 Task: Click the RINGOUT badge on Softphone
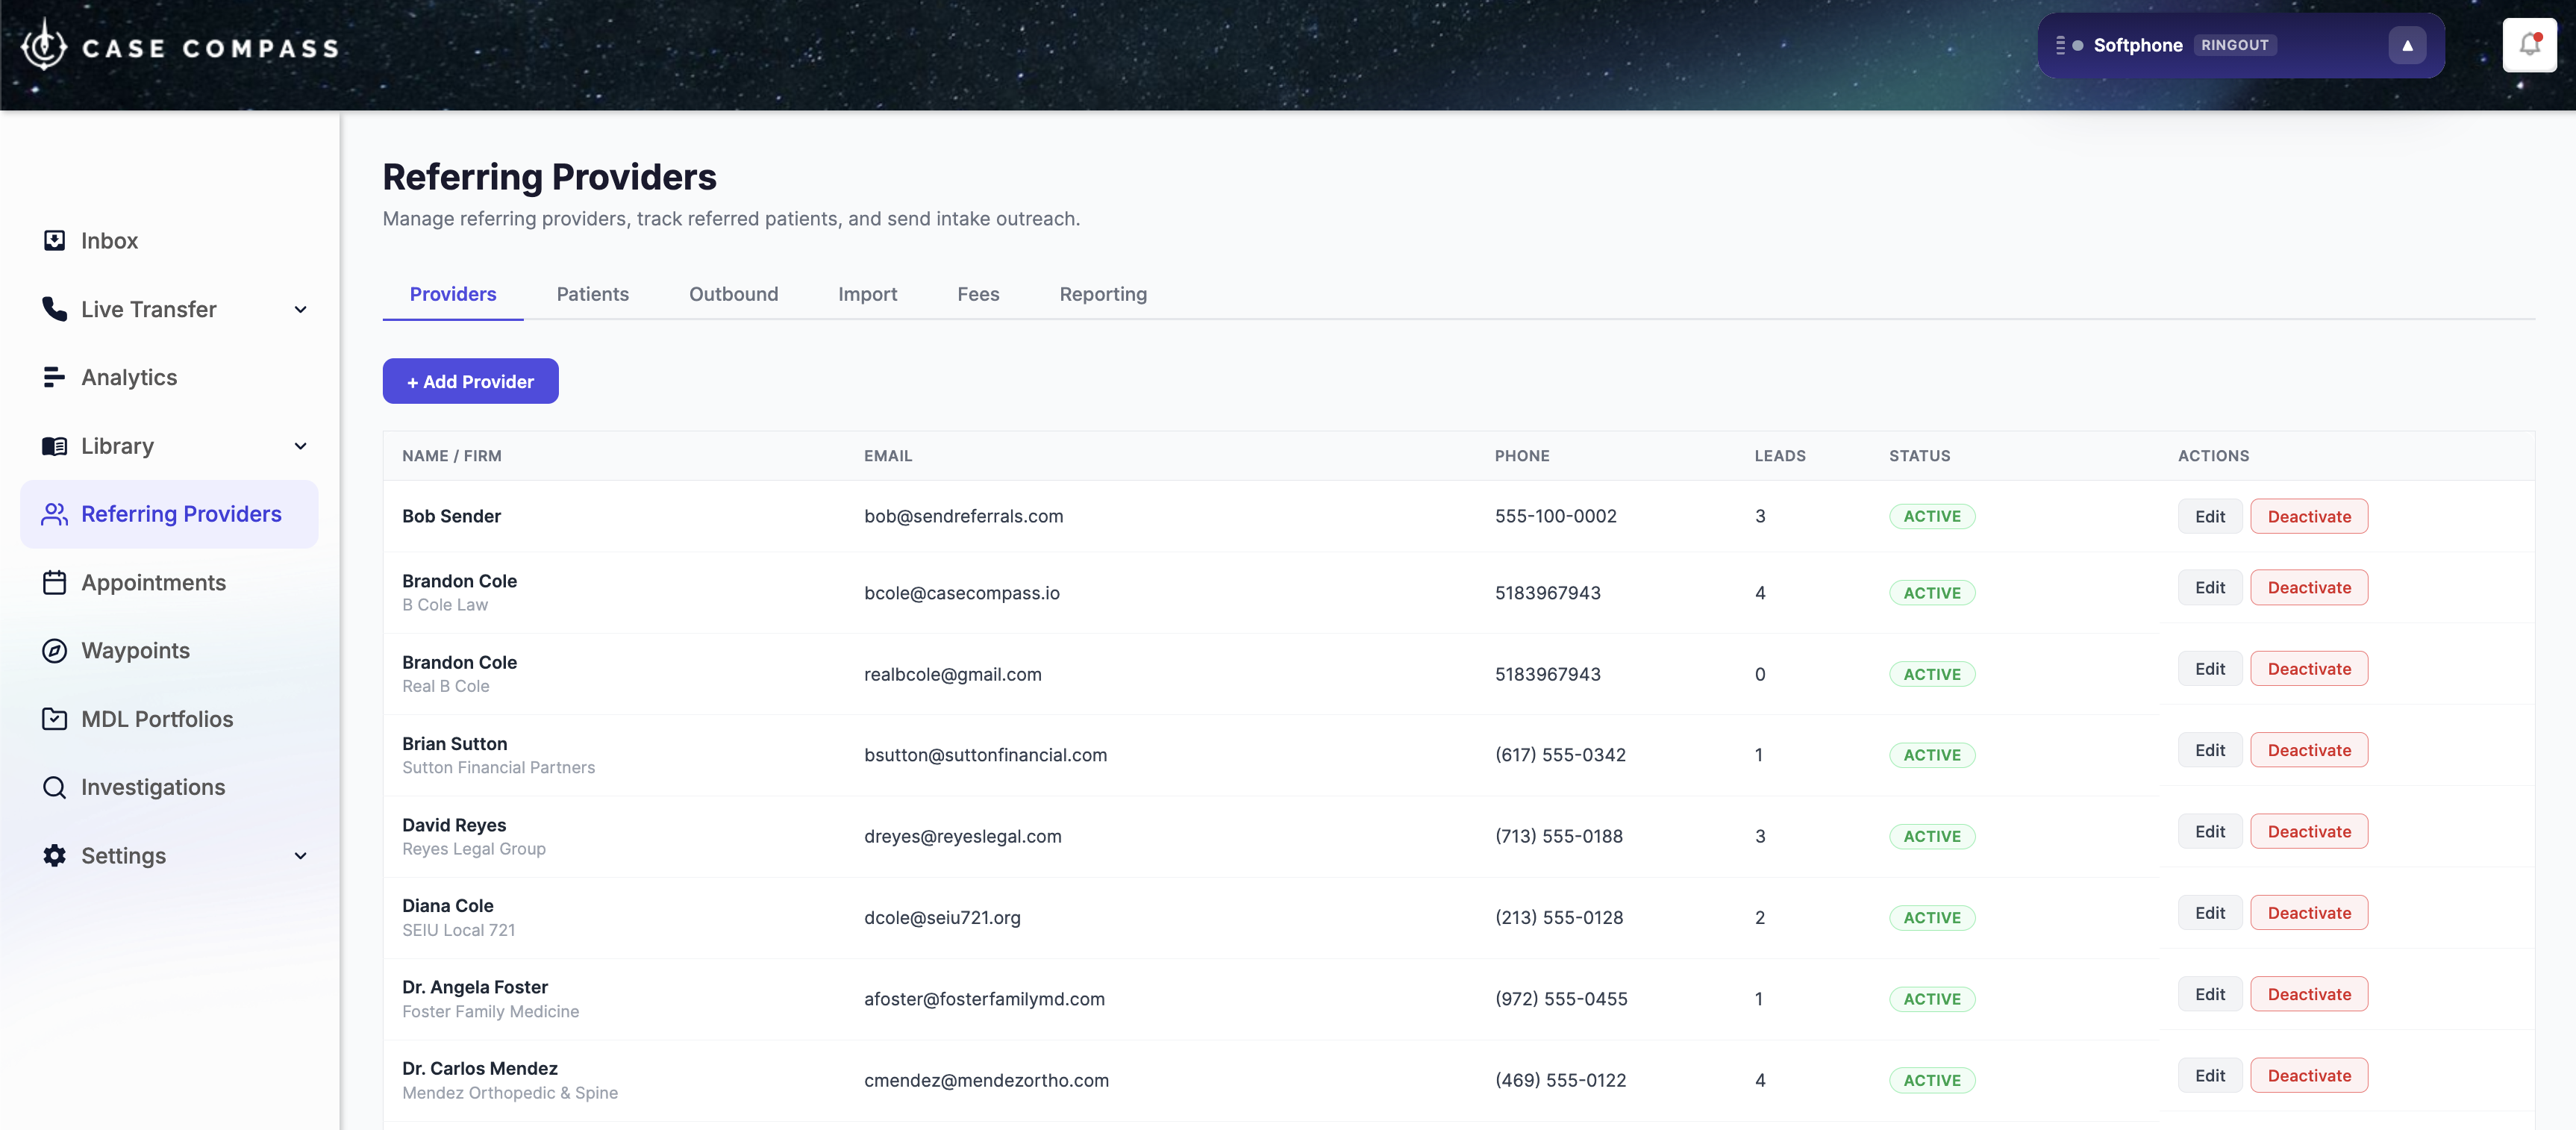click(2234, 45)
